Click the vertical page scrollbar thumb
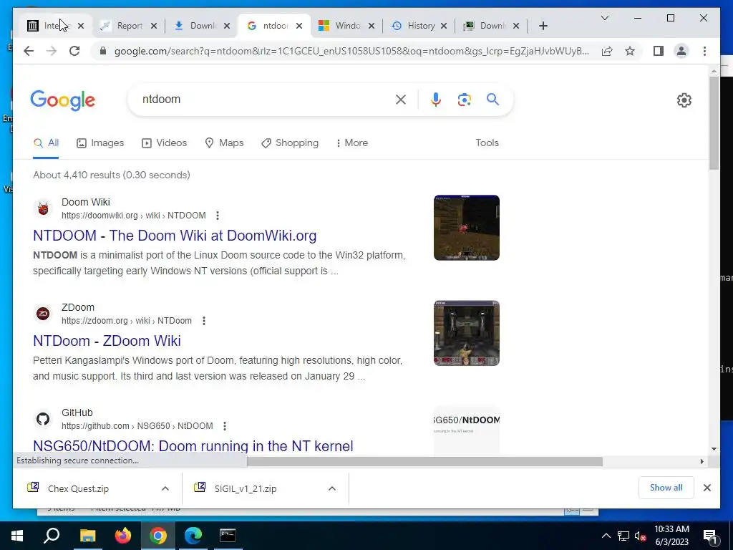 (714, 123)
